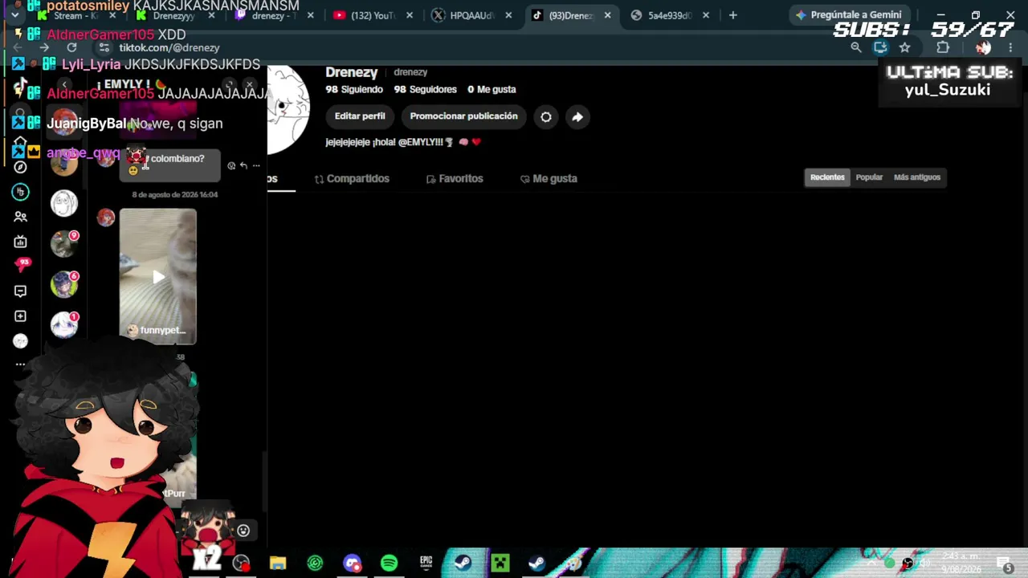Click the zoom magnifier in address bar
The image size is (1028, 578).
click(856, 48)
